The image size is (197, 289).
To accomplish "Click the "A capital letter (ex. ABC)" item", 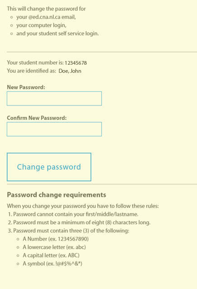I will pos(51,256).
